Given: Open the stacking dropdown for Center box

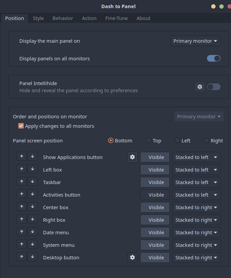Looking at the screenshot, I should click(x=196, y=207).
